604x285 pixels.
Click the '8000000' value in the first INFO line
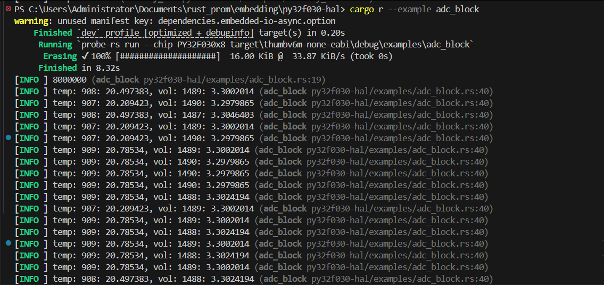(69, 80)
